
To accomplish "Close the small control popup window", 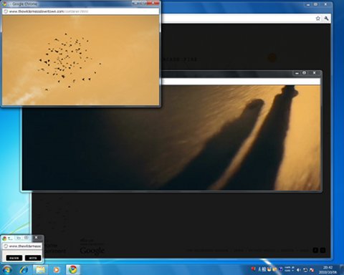I will (36, 238).
